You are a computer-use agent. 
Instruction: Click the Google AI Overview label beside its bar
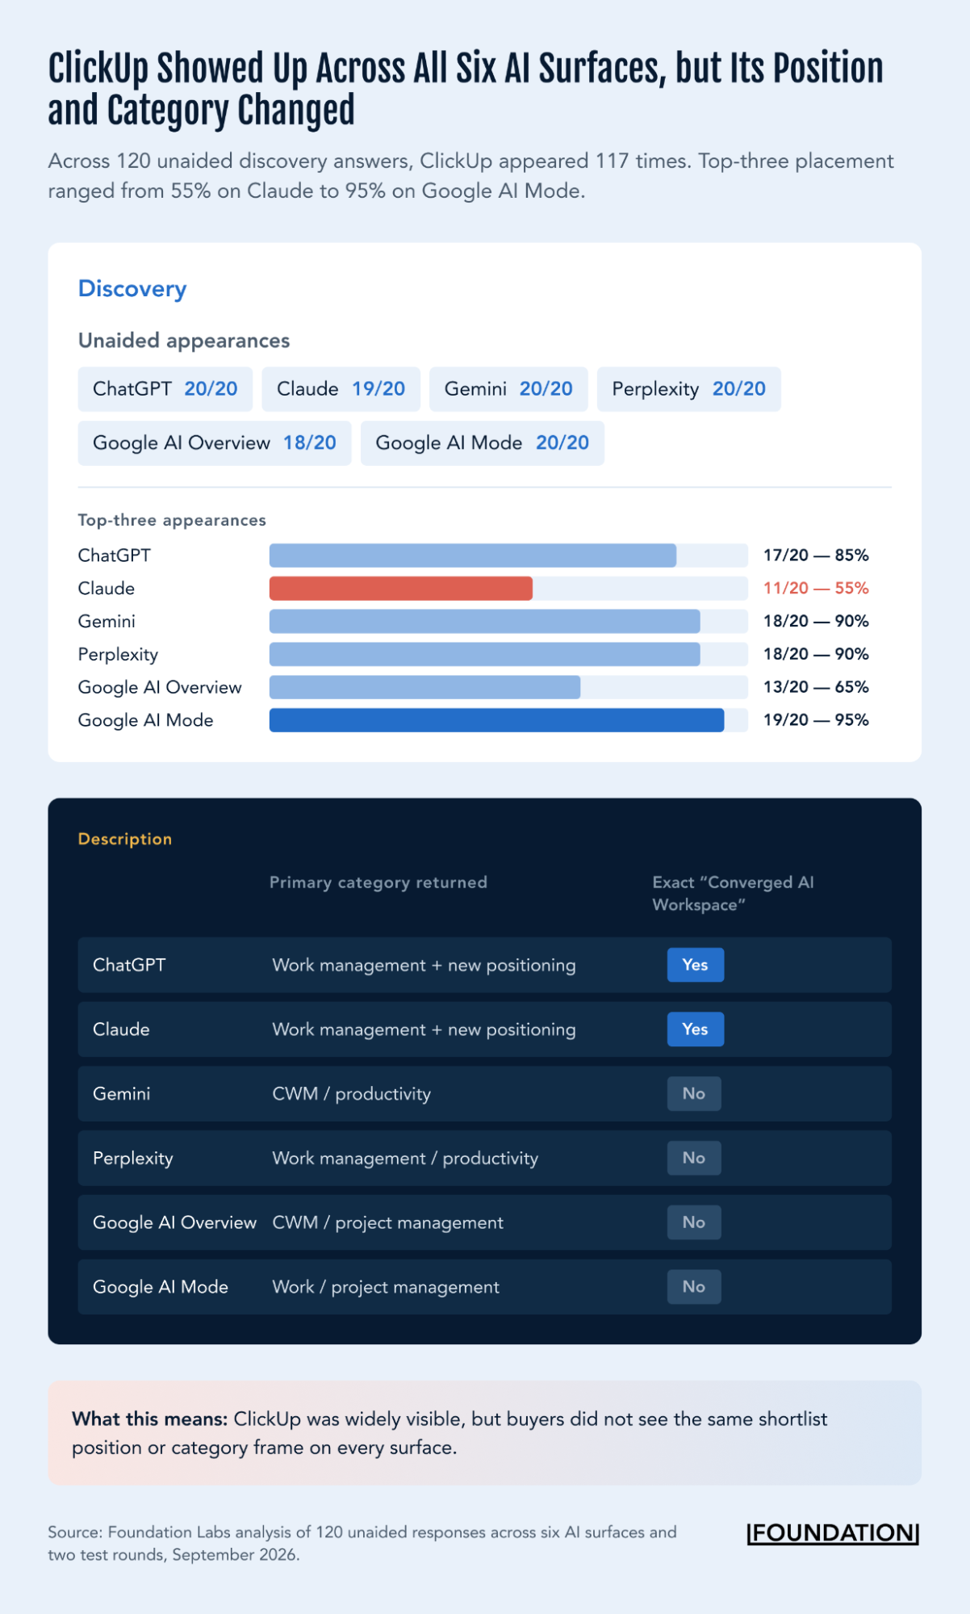tap(160, 687)
